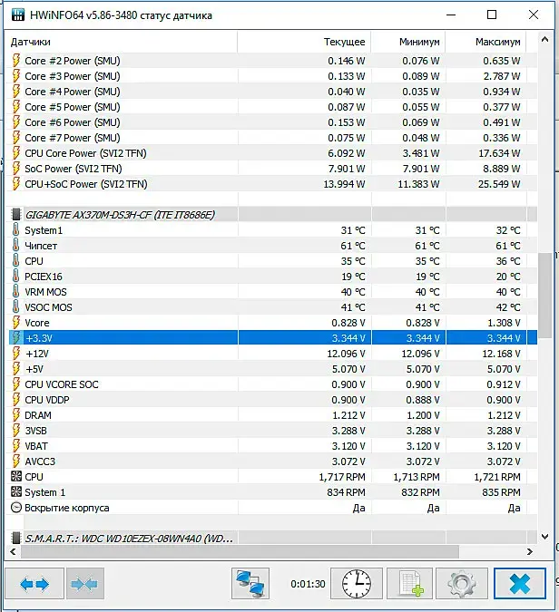The width and height of the screenshot is (559, 612).
Task: Click the collapse layout arrows button
Action: point(85,584)
